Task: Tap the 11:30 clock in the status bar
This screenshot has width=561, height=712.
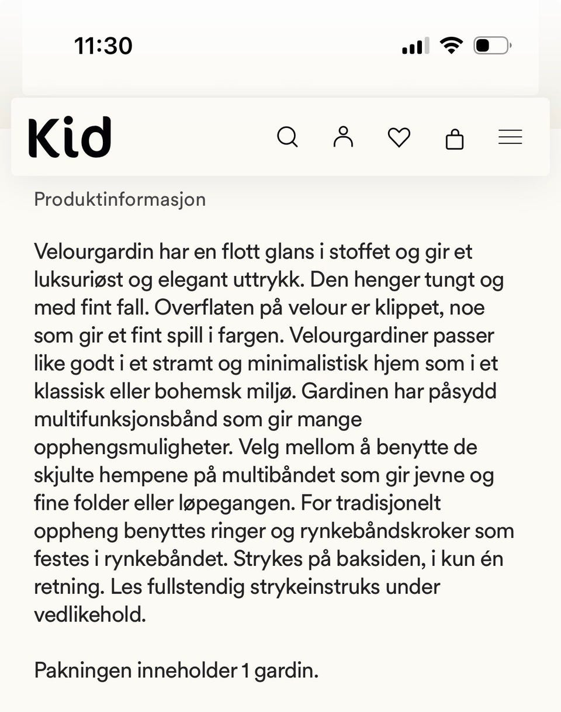Action: (103, 46)
